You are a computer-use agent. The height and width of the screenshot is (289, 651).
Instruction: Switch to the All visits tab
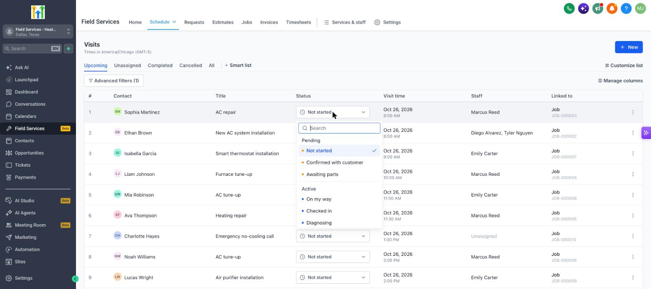tap(211, 66)
